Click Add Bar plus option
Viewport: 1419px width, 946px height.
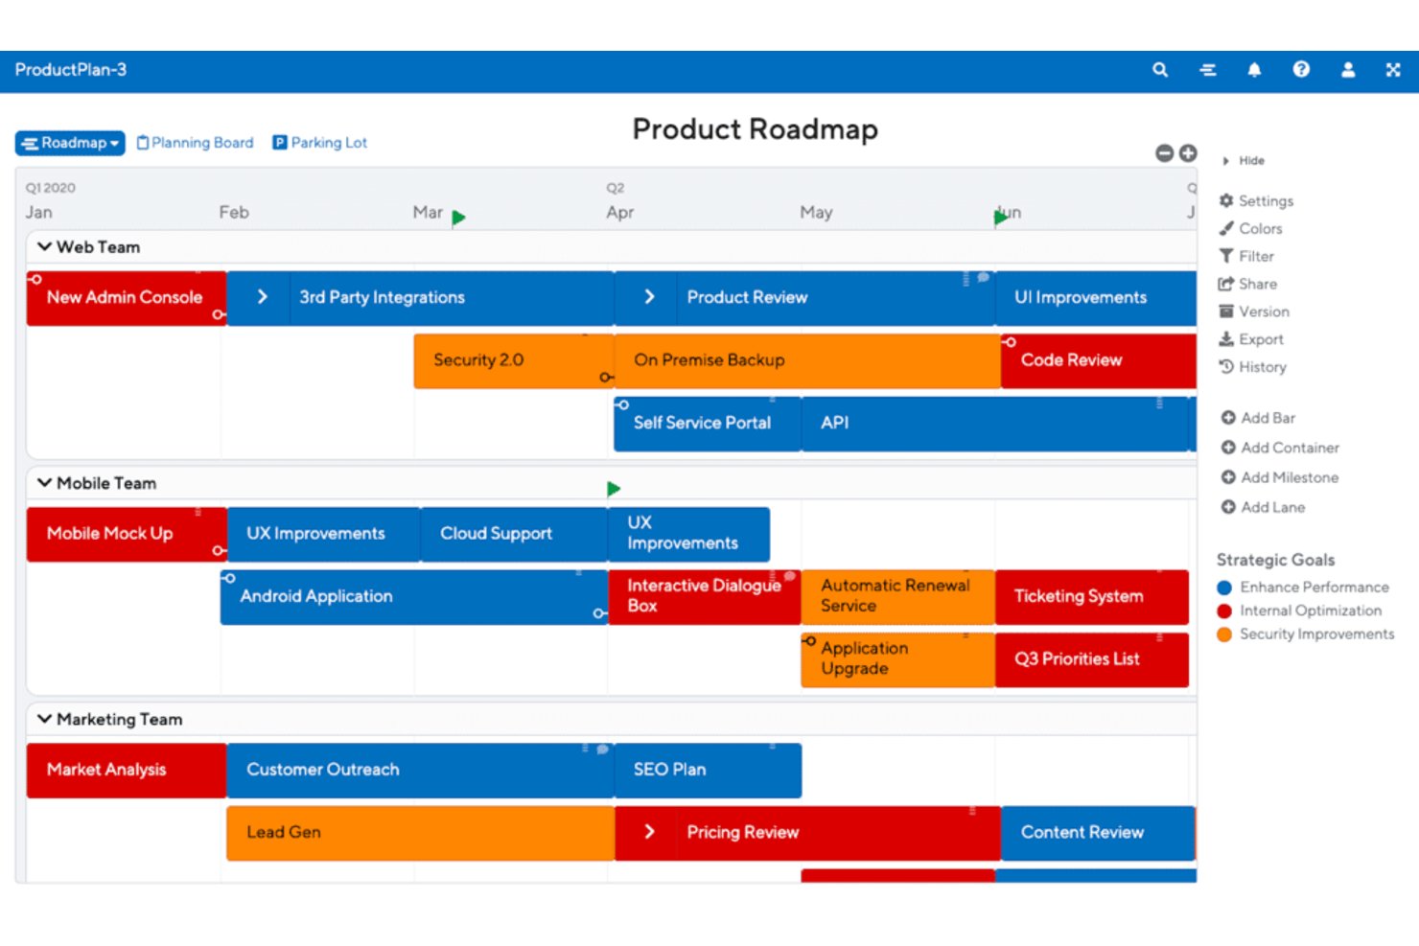click(1258, 419)
